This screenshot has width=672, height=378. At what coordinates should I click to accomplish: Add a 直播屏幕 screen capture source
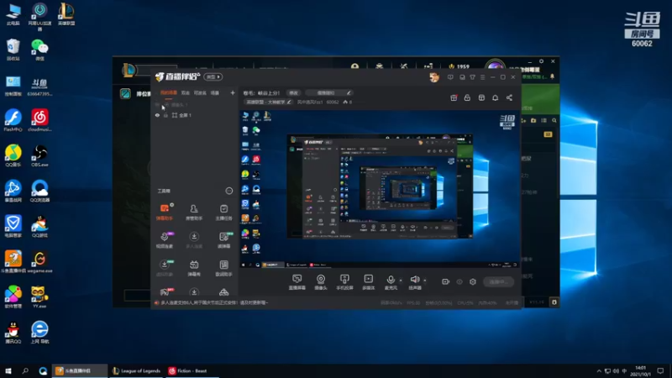[x=297, y=282]
